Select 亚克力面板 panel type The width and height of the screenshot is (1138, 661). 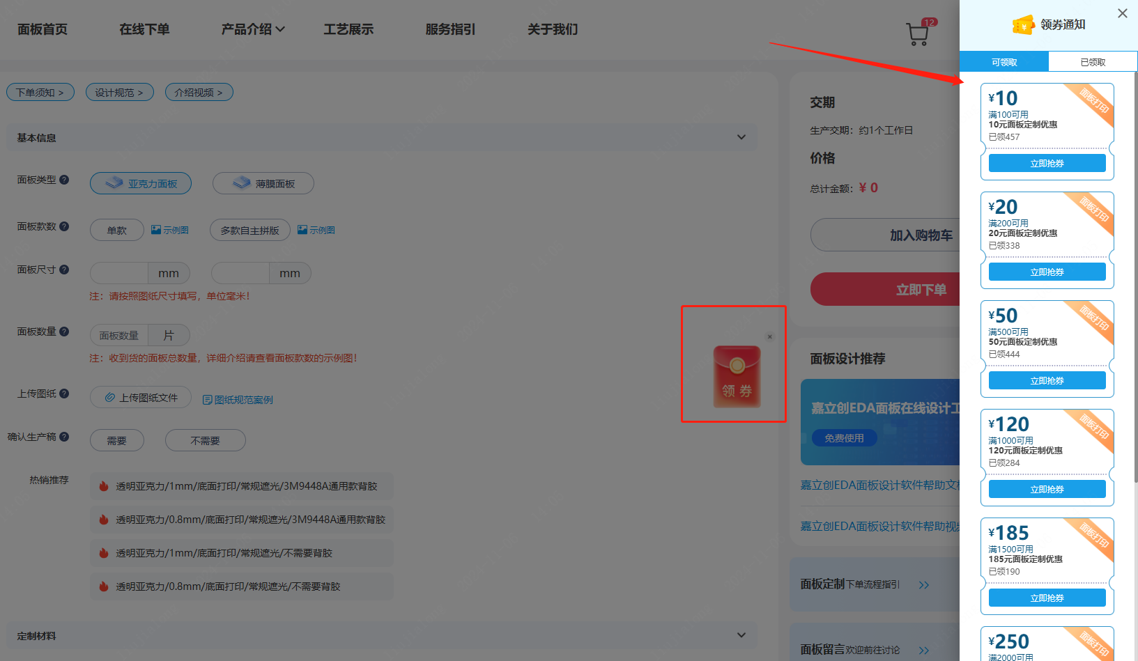[x=141, y=183]
